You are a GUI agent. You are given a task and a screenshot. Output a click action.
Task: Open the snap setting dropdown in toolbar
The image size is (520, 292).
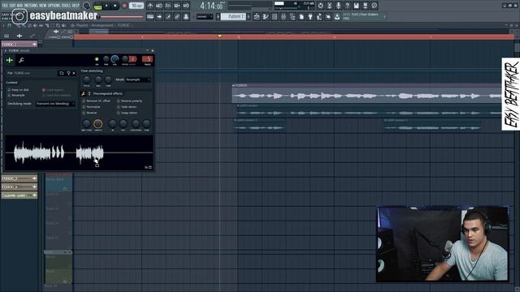click(x=204, y=16)
